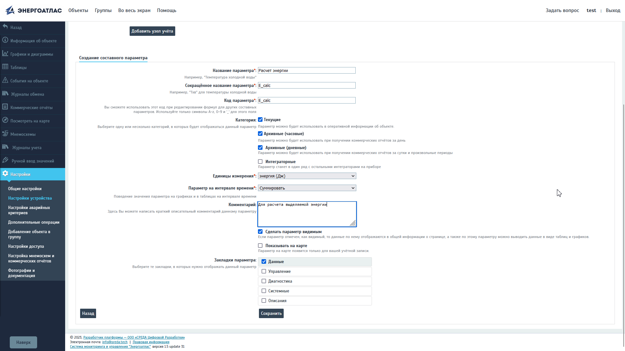This screenshot has height=351, width=625.
Task: Check the Показывать на карте checkbox
Action: coord(260,246)
